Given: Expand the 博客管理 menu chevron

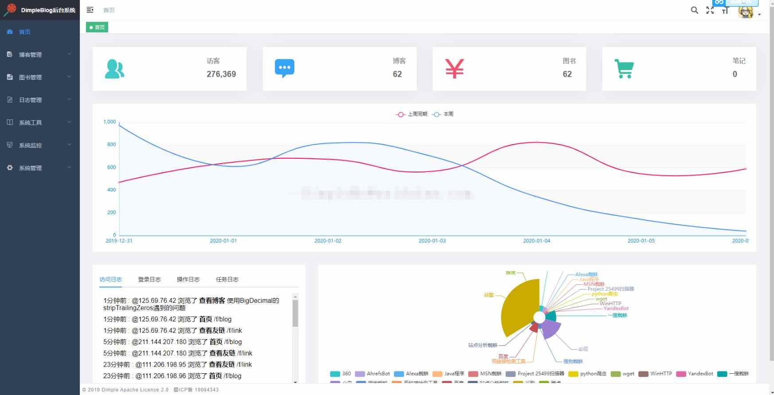Looking at the screenshot, I should point(69,54).
